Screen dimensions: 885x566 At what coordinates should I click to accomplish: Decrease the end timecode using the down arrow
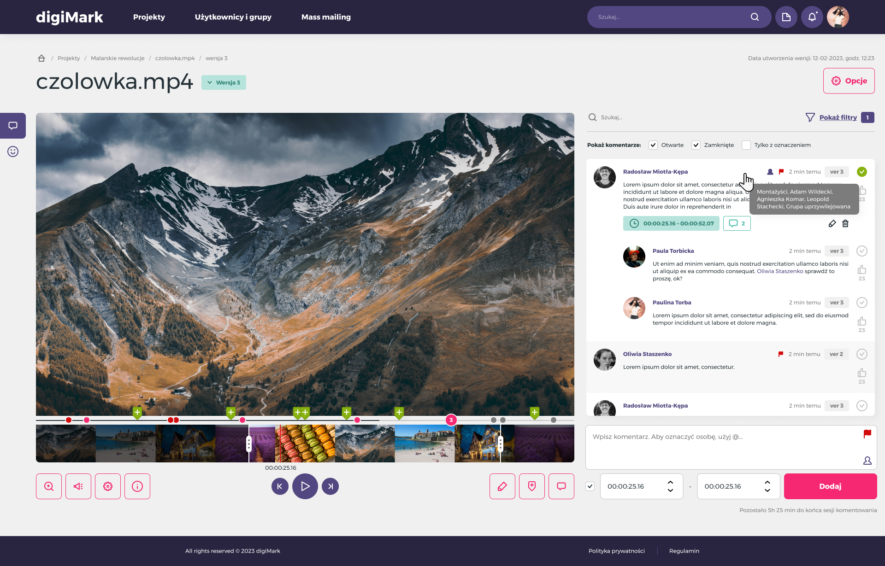[x=767, y=490]
